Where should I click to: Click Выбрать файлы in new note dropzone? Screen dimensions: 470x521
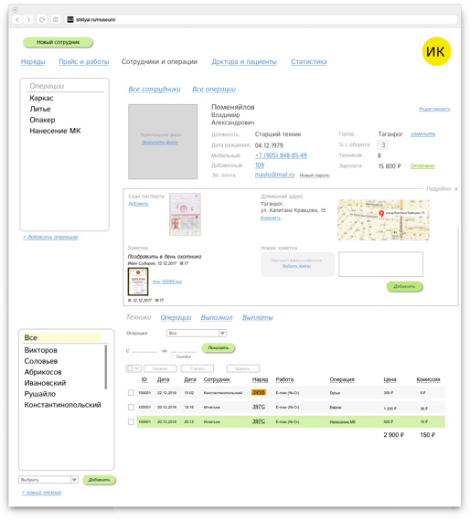[x=297, y=266]
